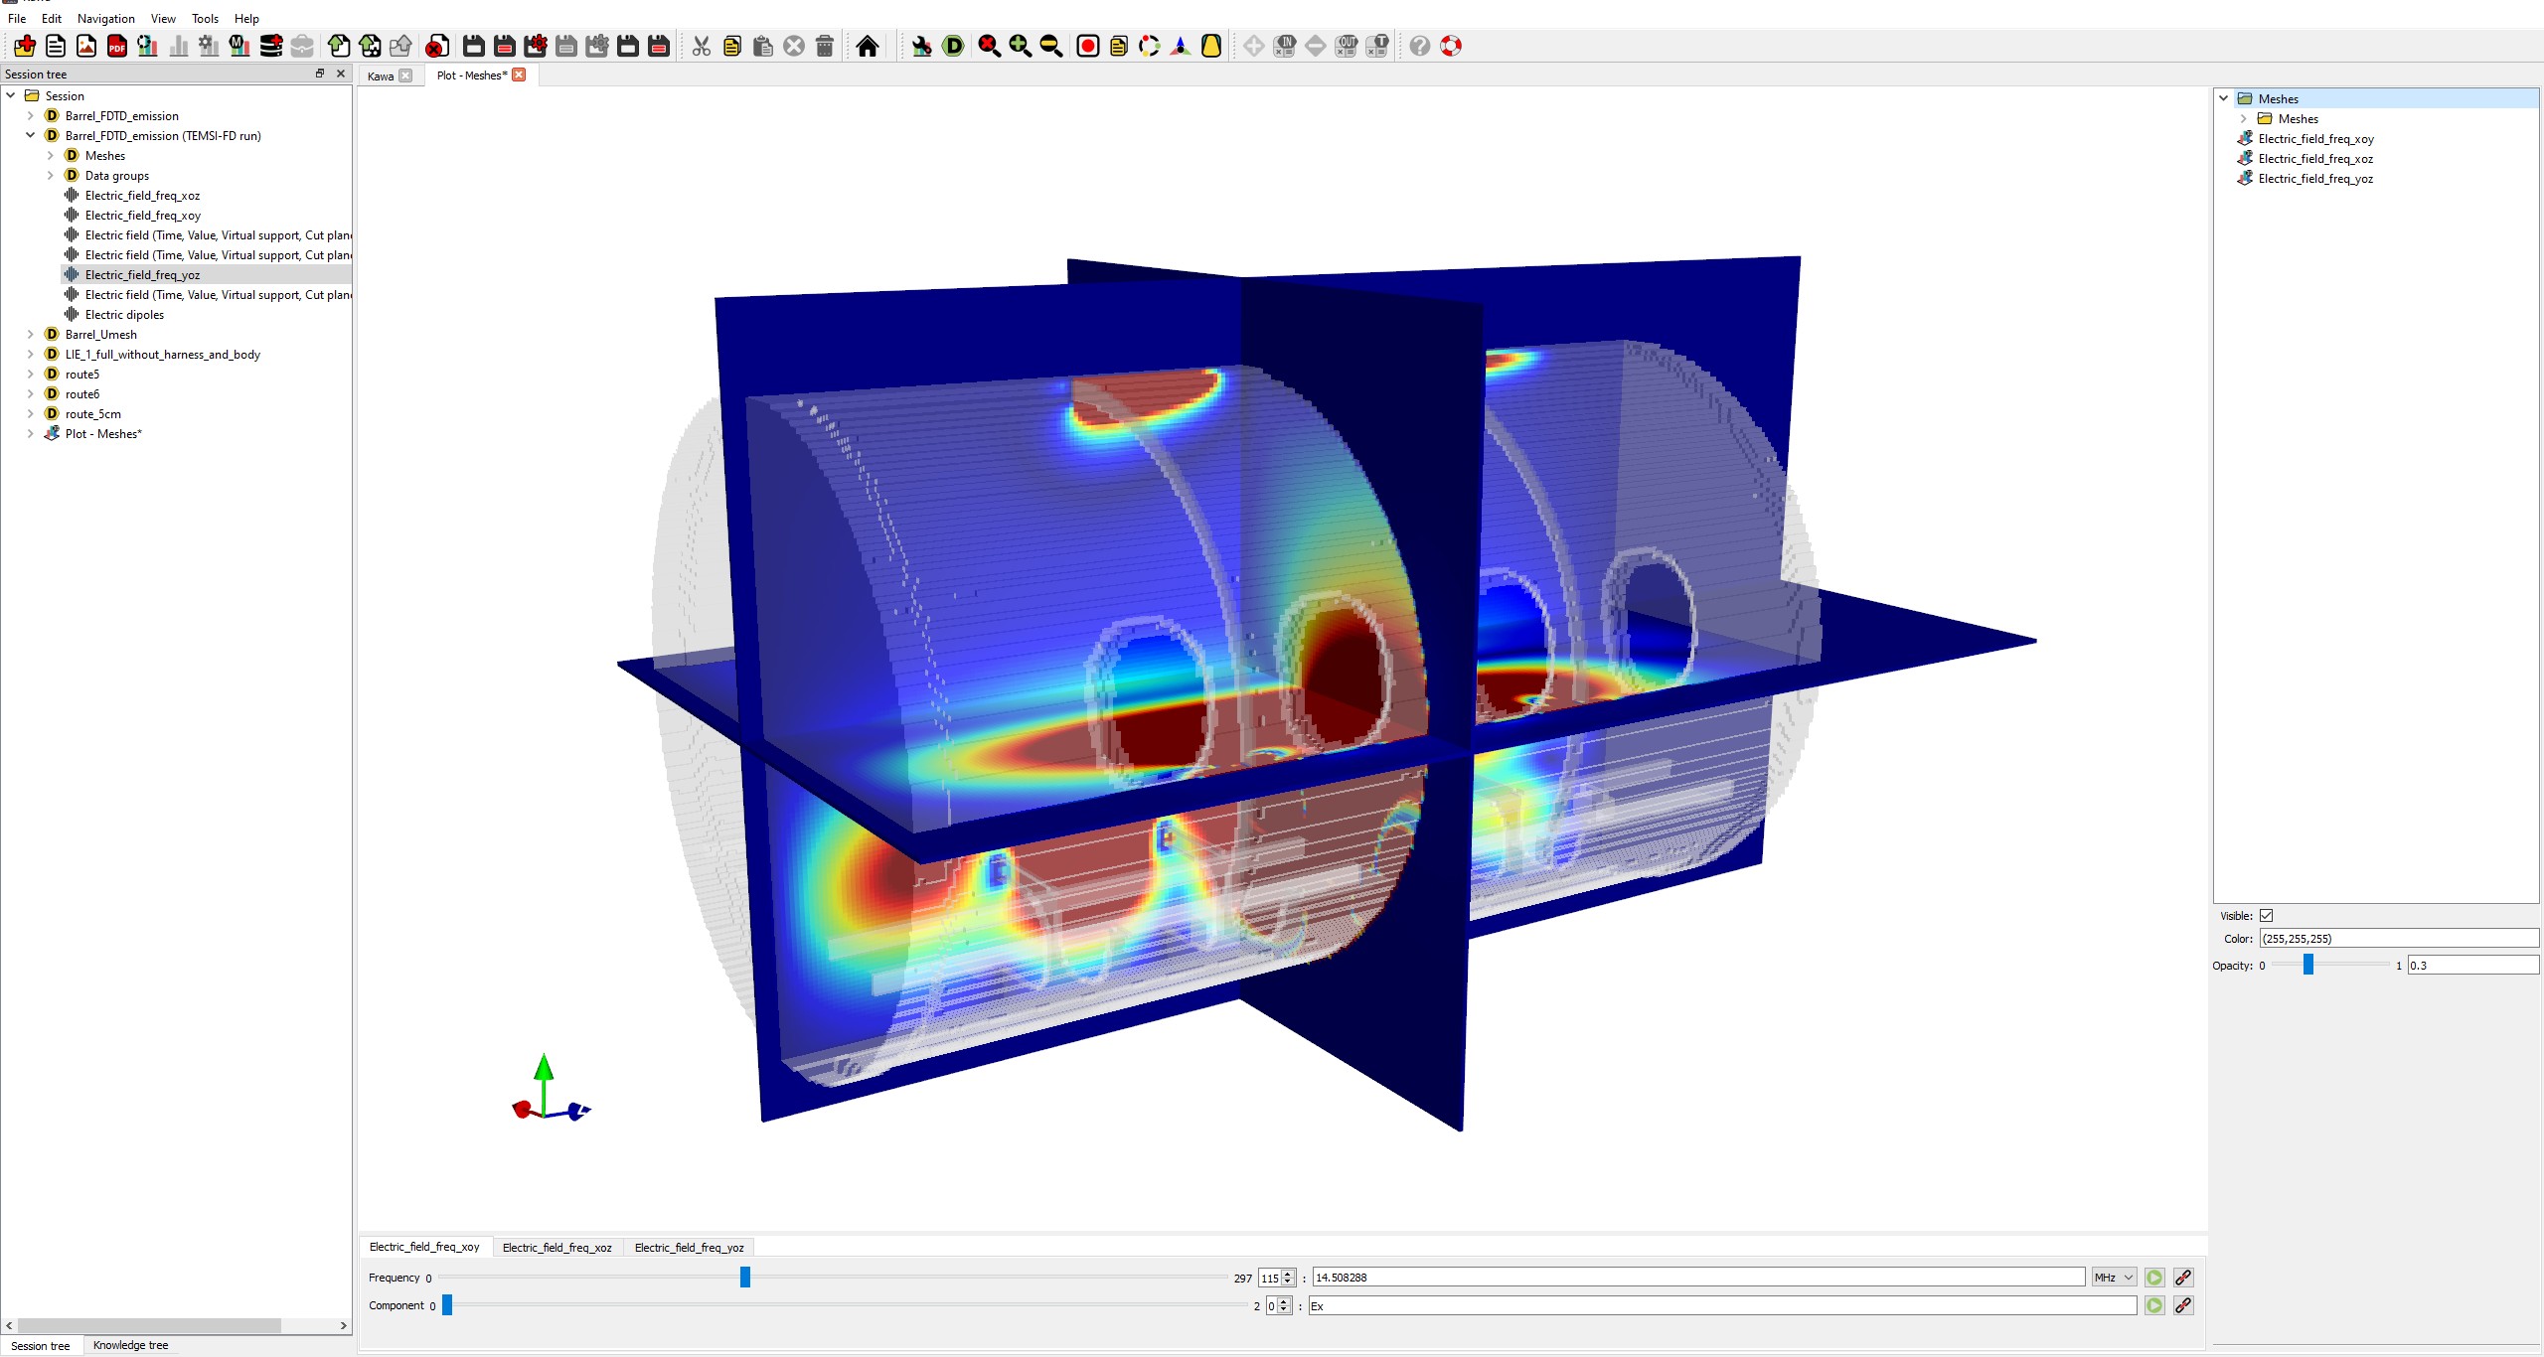Image resolution: width=2544 pixels, height=1357 pixels.
Task: Click the home icon in toolbar
Action: (x=868, y=46)
